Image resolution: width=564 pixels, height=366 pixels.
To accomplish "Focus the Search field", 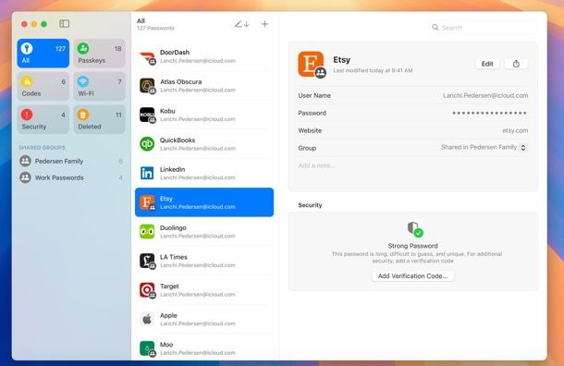I will [x=483, y=28].
